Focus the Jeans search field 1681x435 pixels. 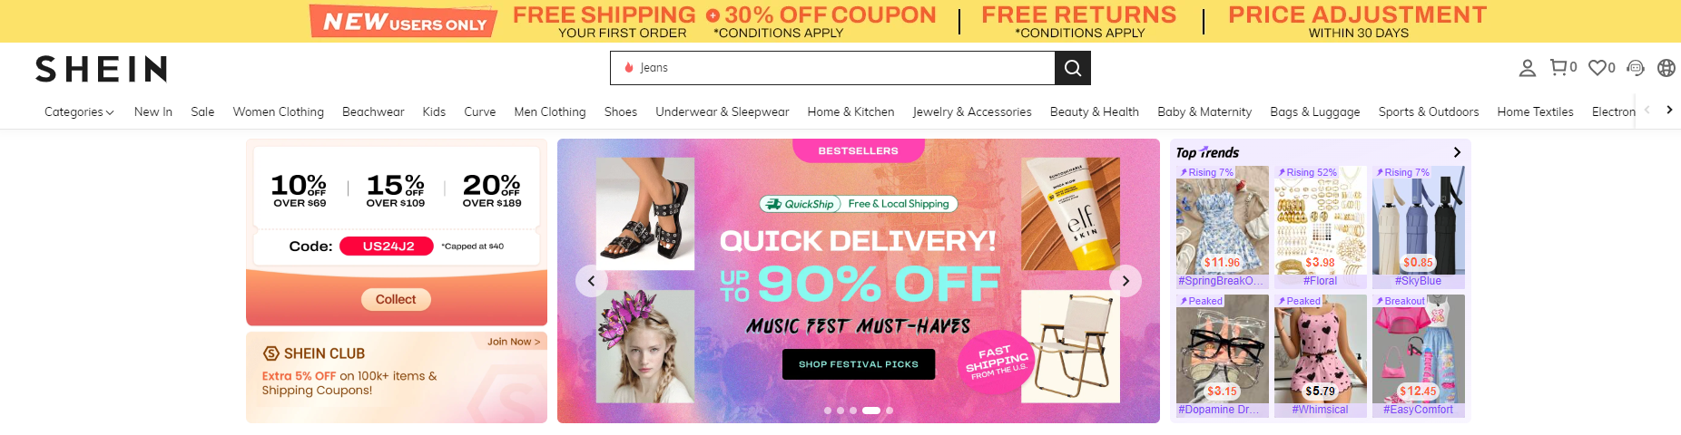832,68
